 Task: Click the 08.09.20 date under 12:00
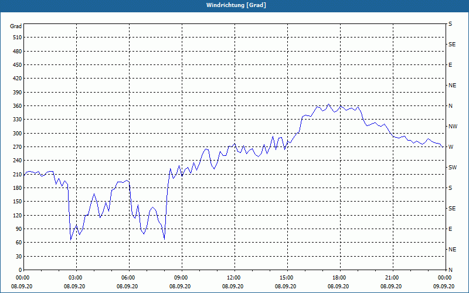click(x=233, y=287)
